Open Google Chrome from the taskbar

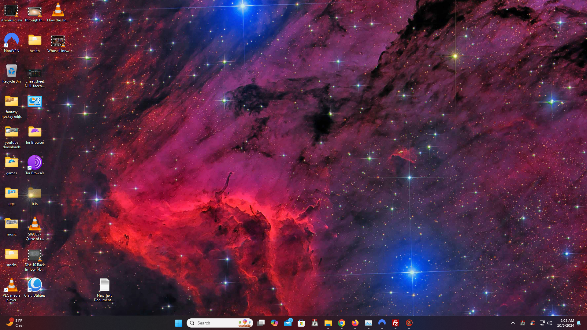[x=341, y=323]
